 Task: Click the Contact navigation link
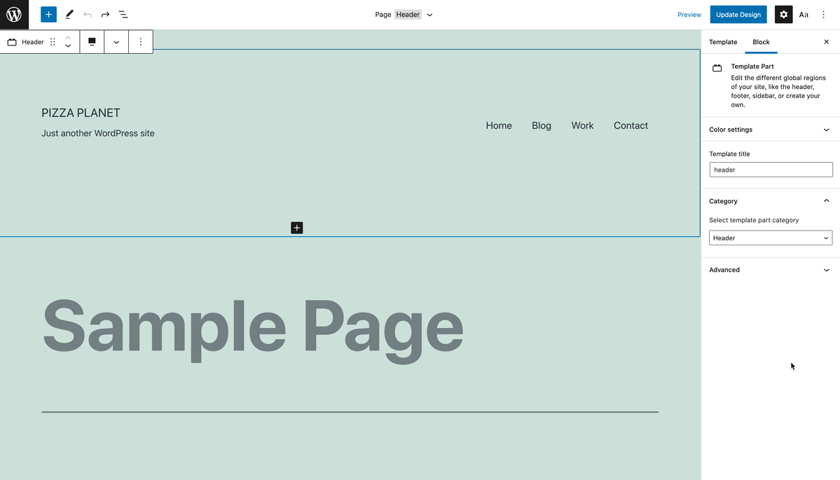click(631, 125)
